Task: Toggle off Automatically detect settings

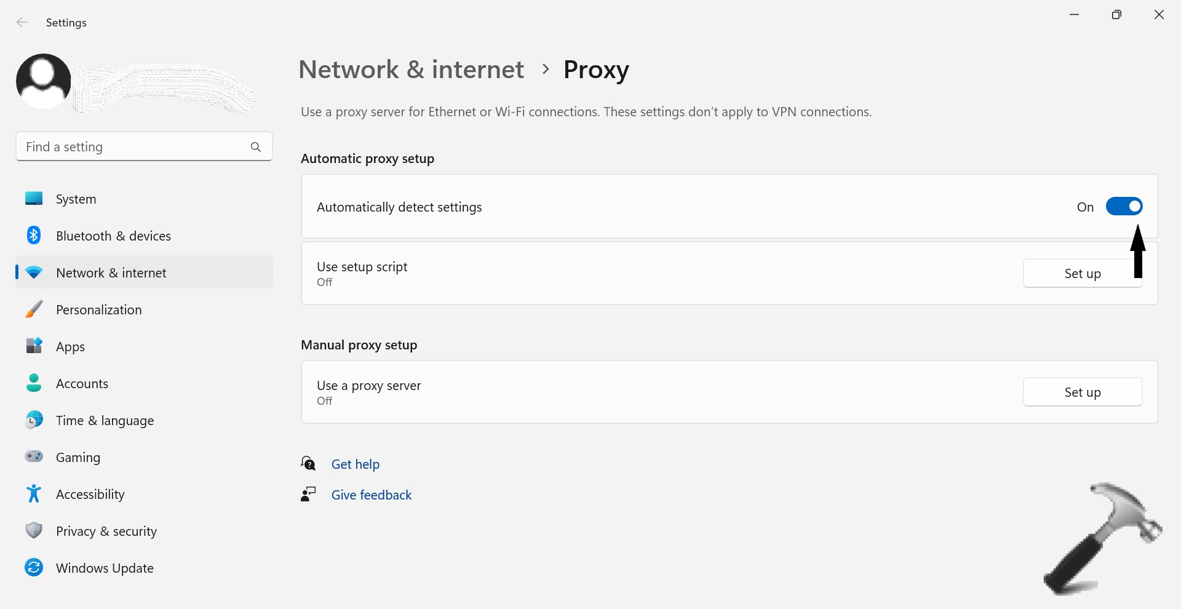Action: (x=1124, y=207)
